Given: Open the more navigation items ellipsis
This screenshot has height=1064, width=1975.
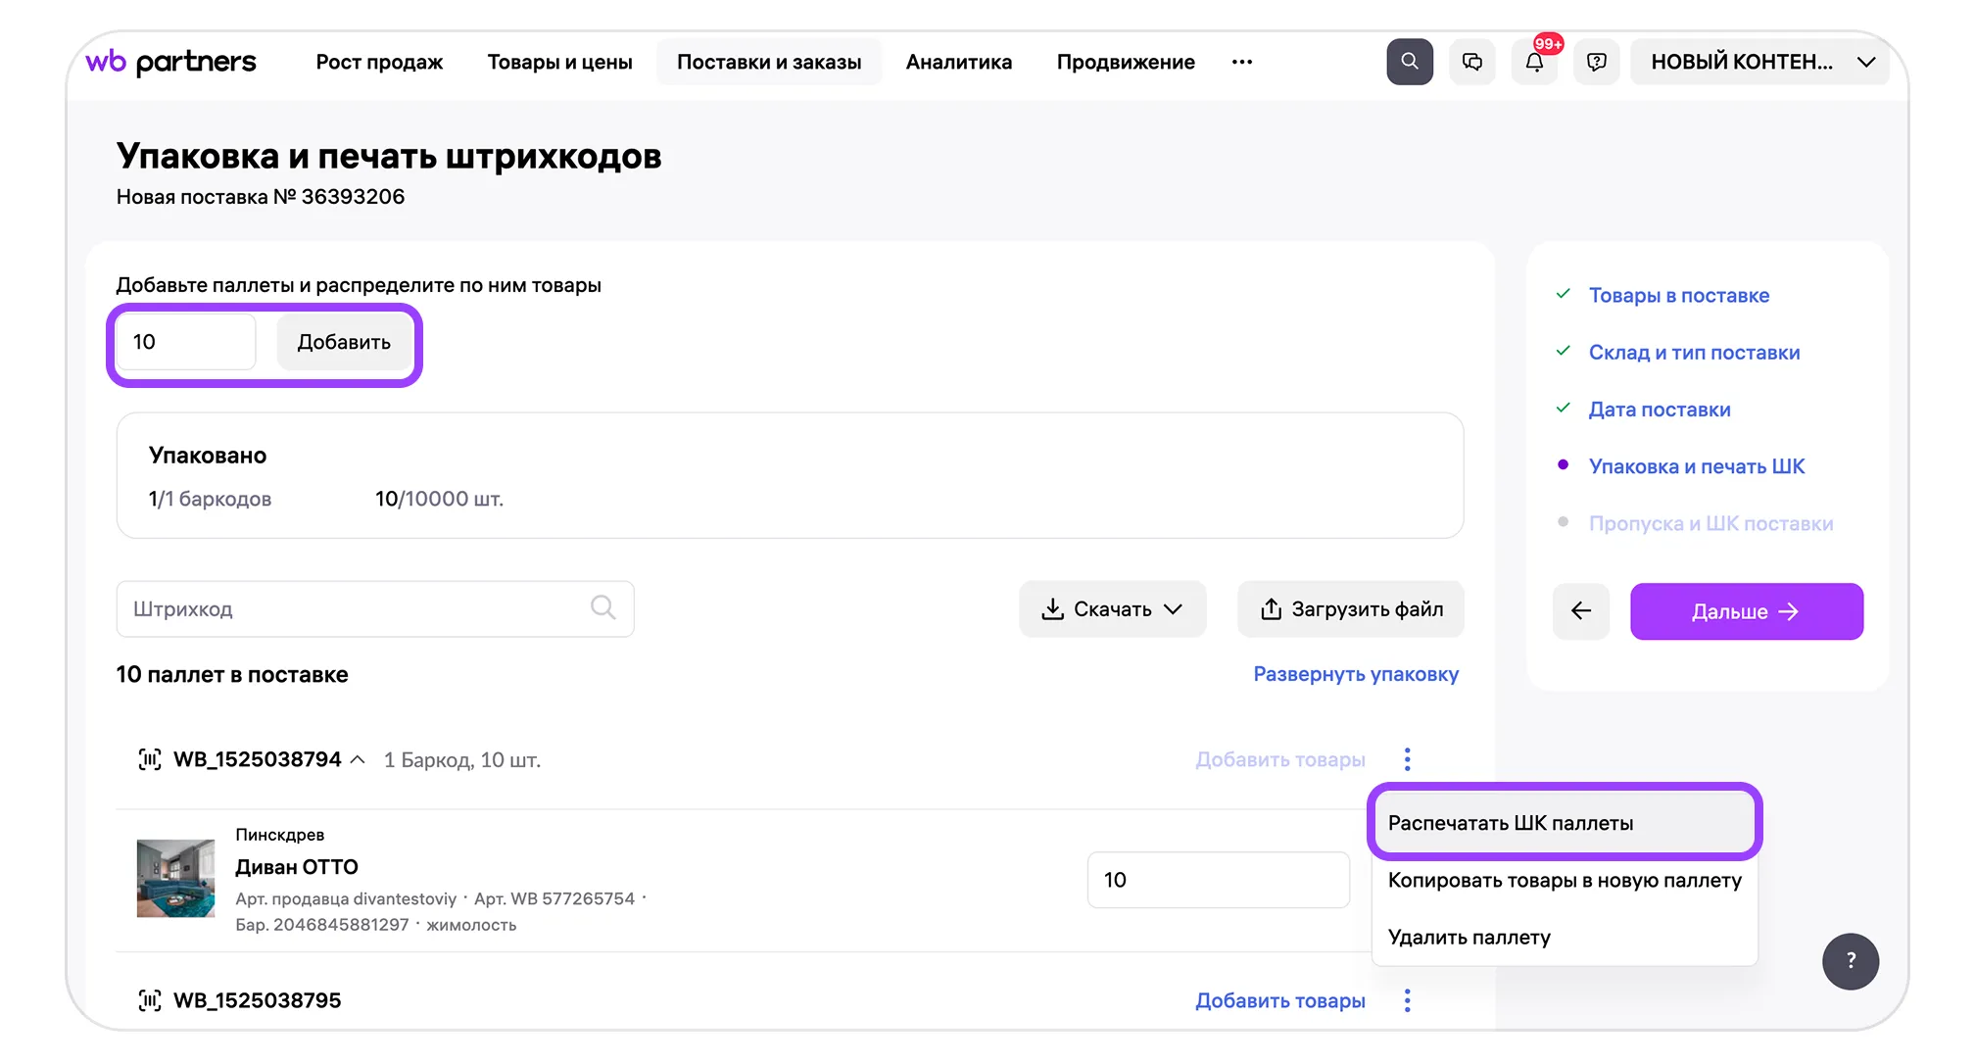Looking at the screenshot, I should click(x=1241, y=62).
